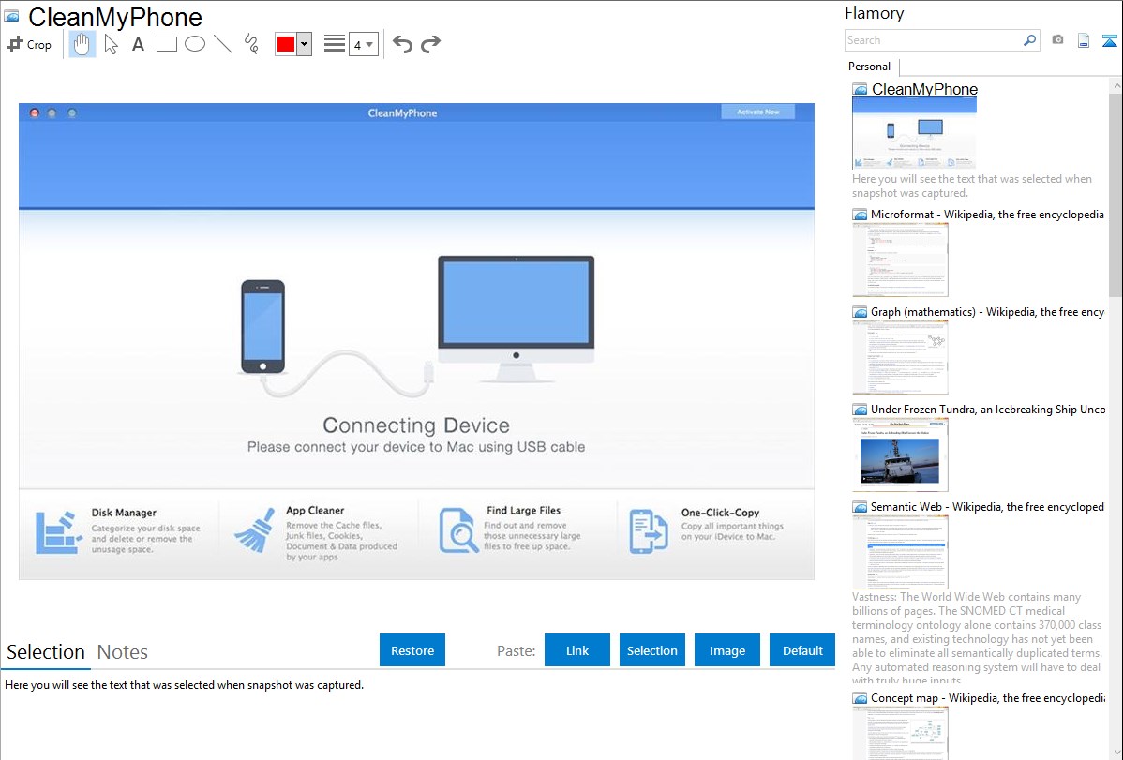Undo the last annotation
Image resolution: width=1123 pixels, height=760 pixels.
point(402,44)
